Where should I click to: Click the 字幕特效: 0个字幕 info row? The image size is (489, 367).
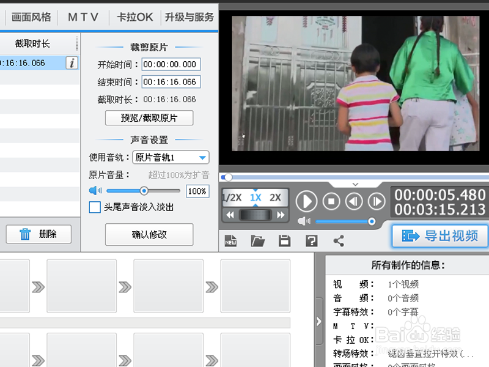376,312
